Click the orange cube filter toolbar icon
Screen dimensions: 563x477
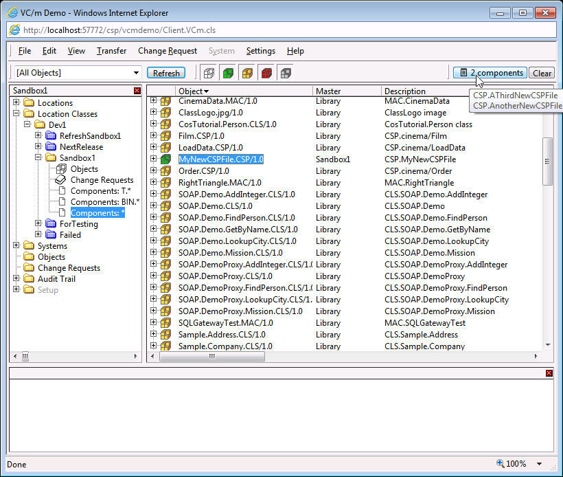coord(247,73)
